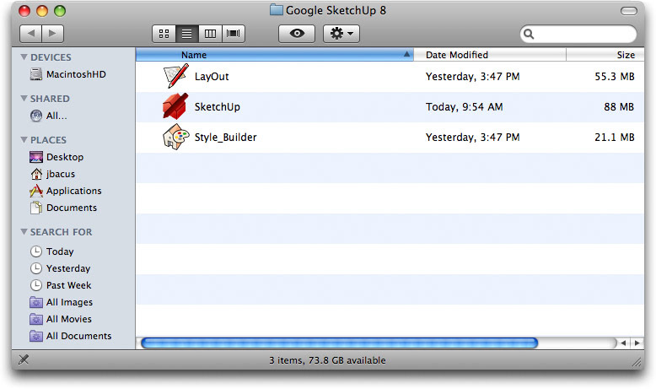Select the Applications icon in sidebar
The width and height of the screenshot is (656, 389).
[36, 191]
